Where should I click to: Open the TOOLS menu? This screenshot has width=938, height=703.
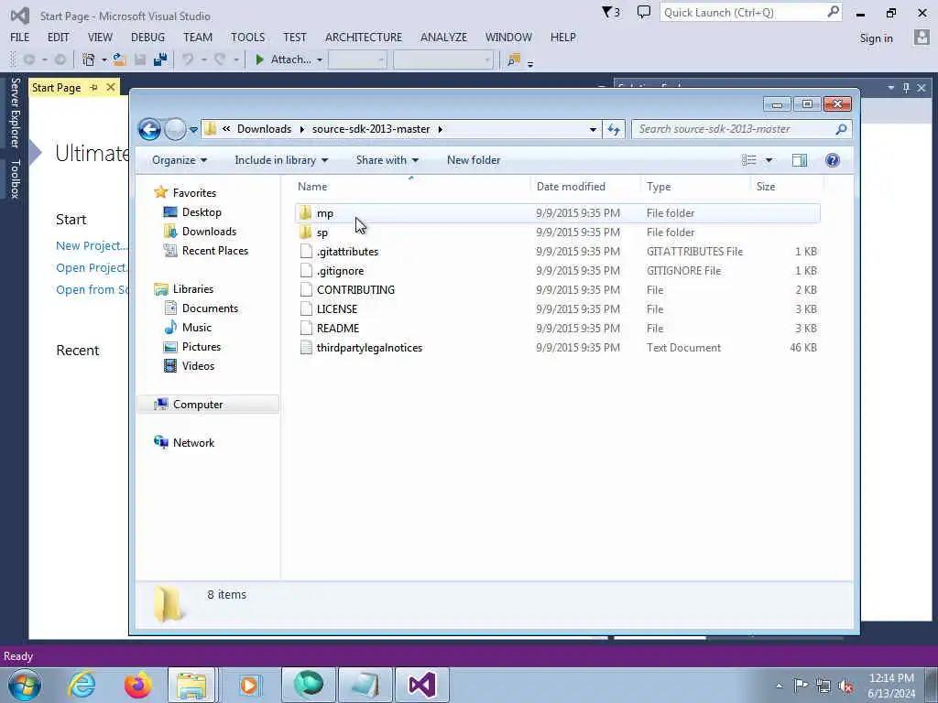pos(247,37)
